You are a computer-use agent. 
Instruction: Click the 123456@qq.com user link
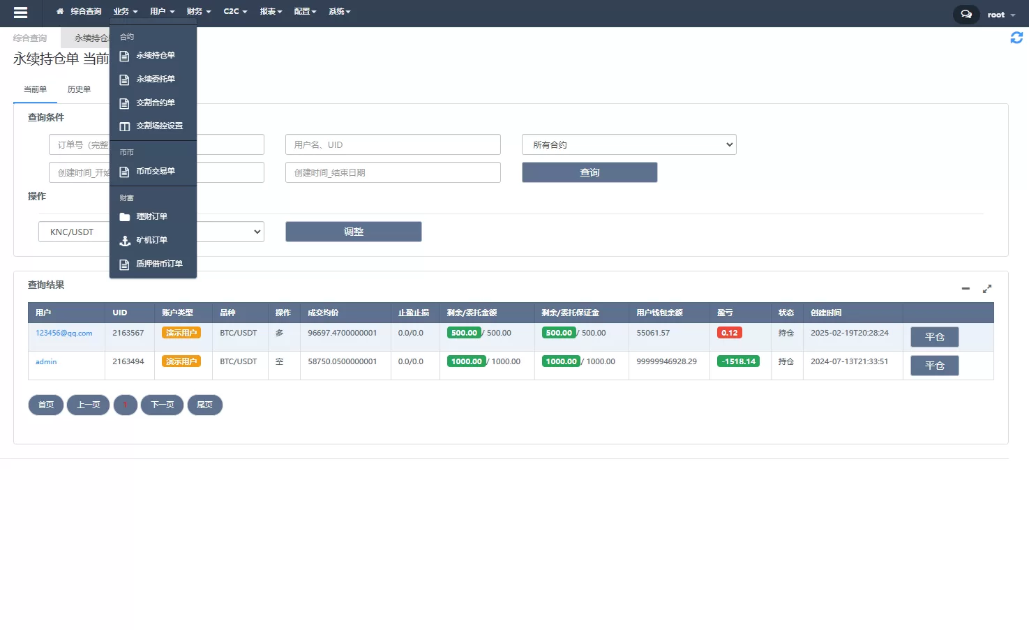(x=64, y=333)
